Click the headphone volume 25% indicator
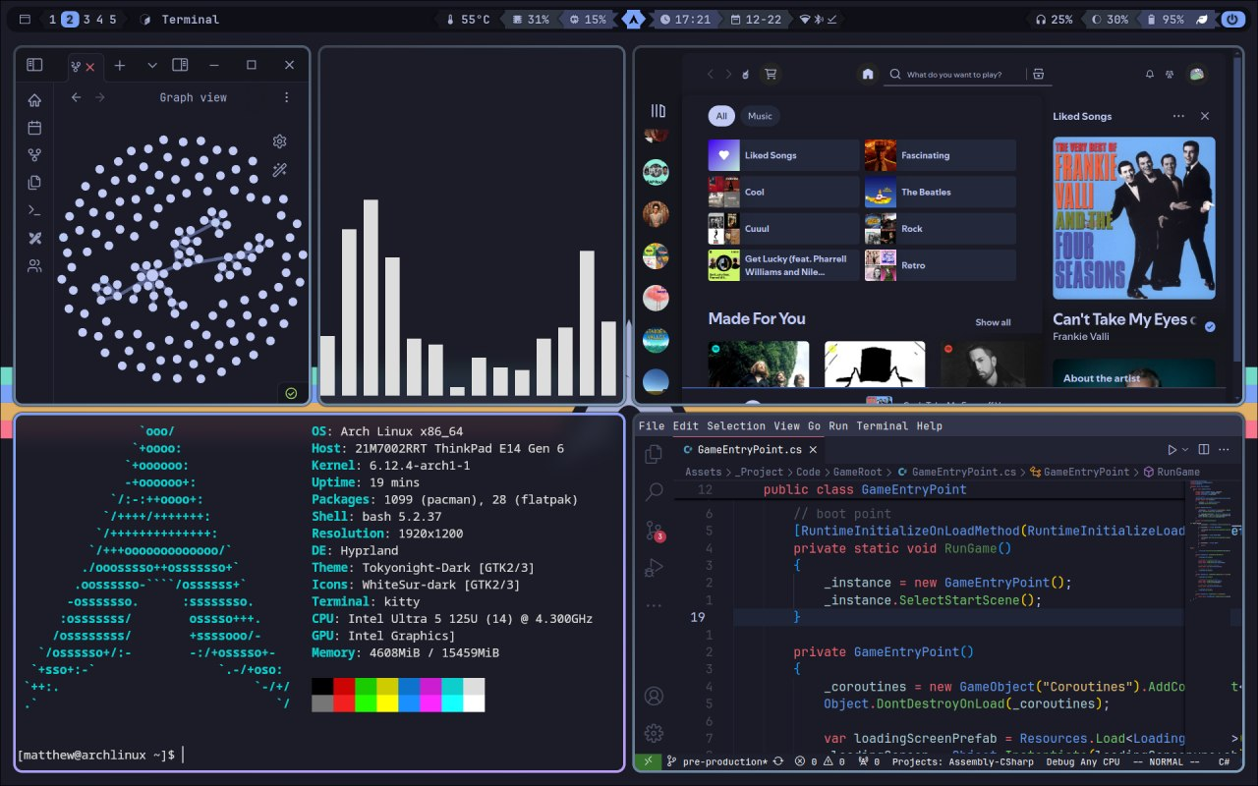 [x=1055, y=19]
